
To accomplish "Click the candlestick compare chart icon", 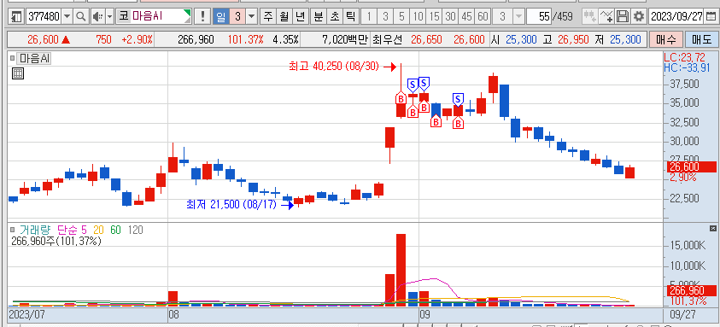I will click(x=590, y=17).
